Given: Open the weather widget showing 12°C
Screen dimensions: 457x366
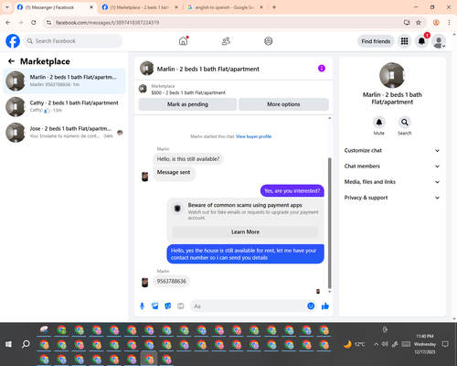Looking at the screenshot, I should pos(354,344).
